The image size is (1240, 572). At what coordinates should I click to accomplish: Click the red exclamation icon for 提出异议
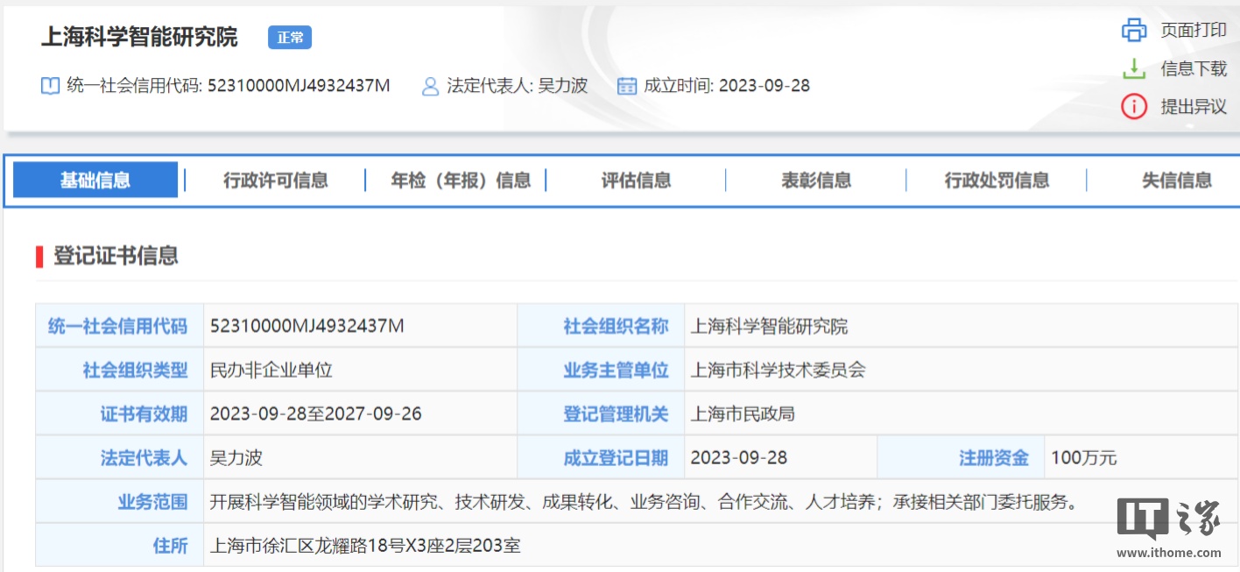[x=1134, y=107]
